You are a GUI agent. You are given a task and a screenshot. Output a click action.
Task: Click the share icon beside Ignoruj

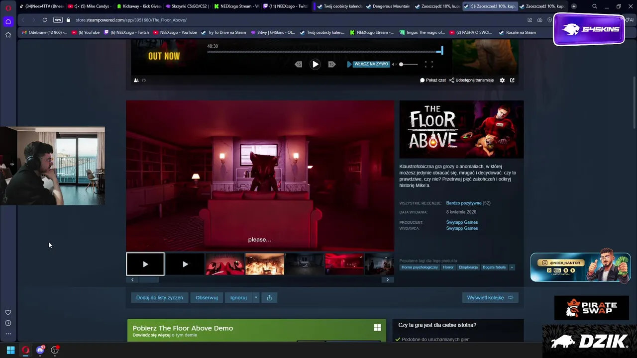point(269,297)
